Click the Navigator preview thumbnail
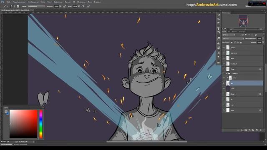 point(243,21)
